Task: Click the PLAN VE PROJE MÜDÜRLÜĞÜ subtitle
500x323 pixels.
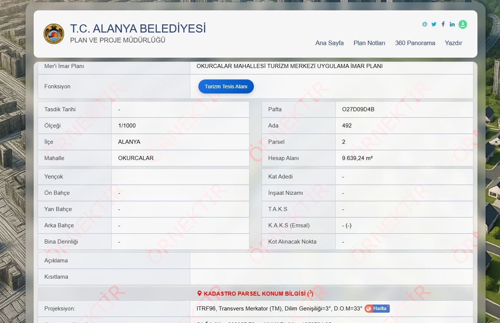Action: click(118, 40)
